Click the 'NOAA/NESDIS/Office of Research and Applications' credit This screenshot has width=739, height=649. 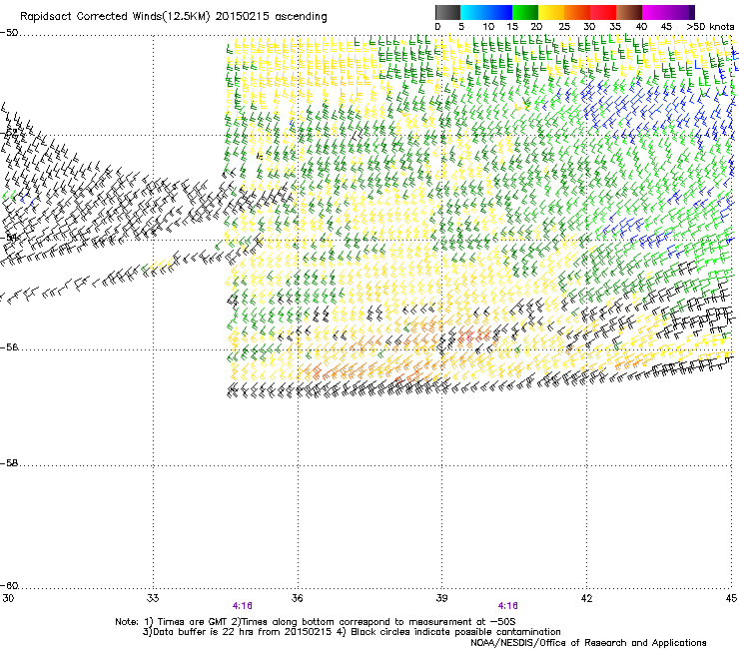(x=588, y=643)
